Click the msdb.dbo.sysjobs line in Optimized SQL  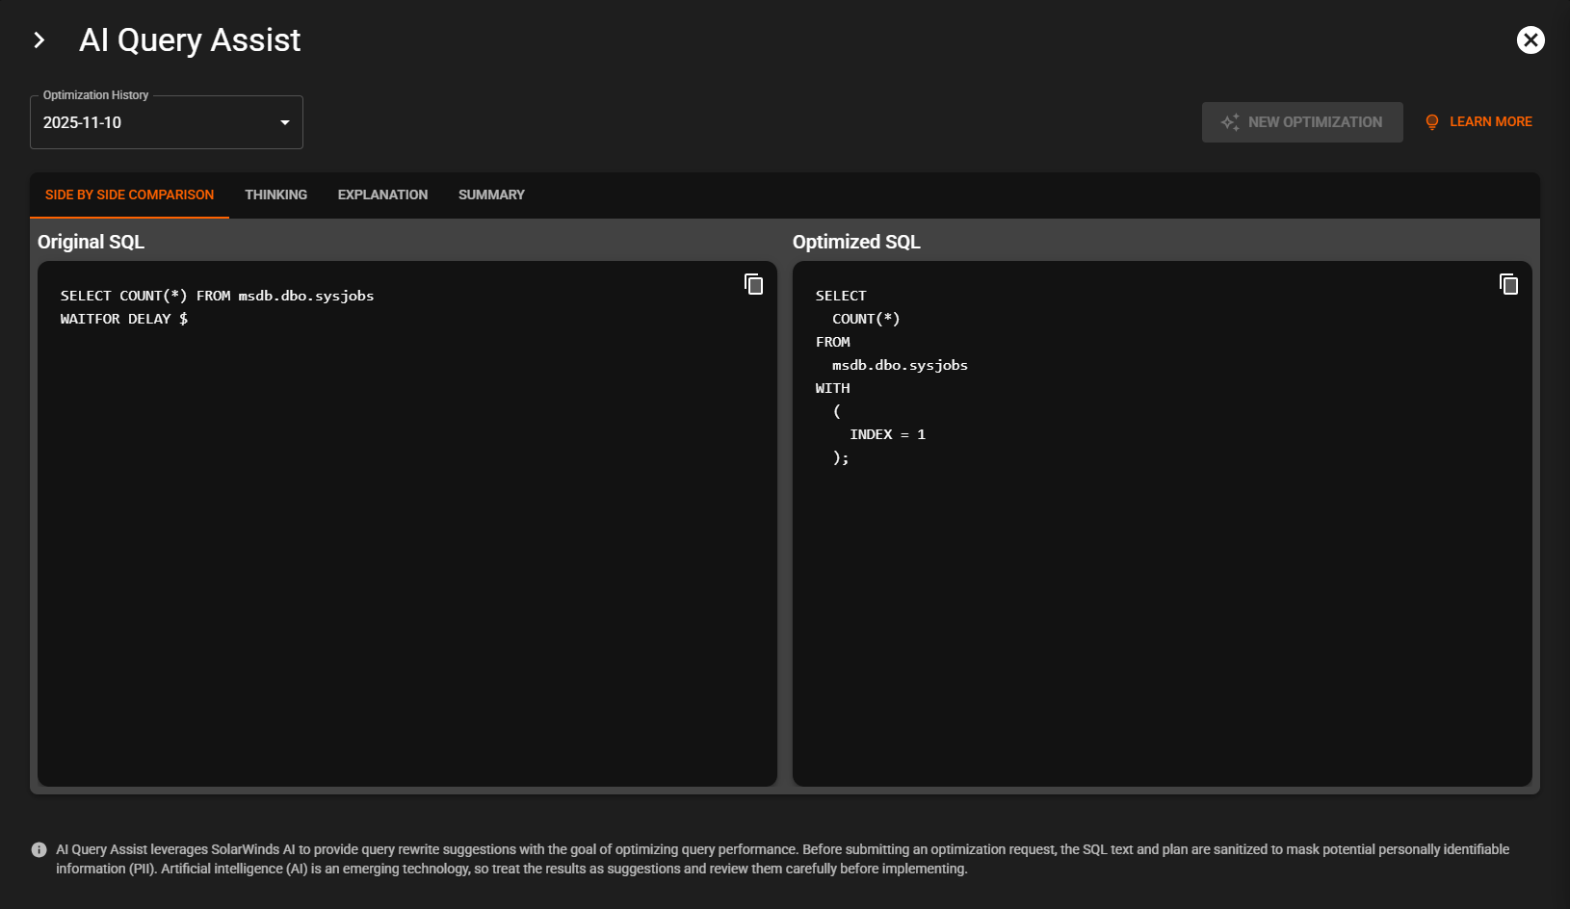pyautogui.click(x=900, y=365)
